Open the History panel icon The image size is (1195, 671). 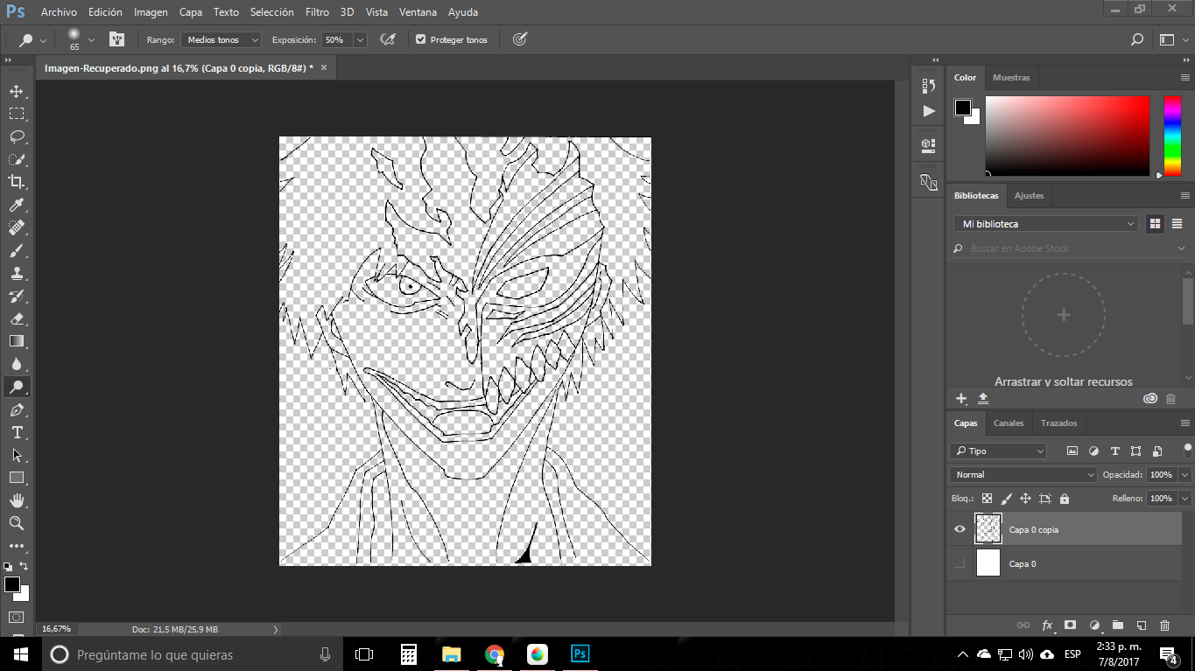[x=929, y=86]
